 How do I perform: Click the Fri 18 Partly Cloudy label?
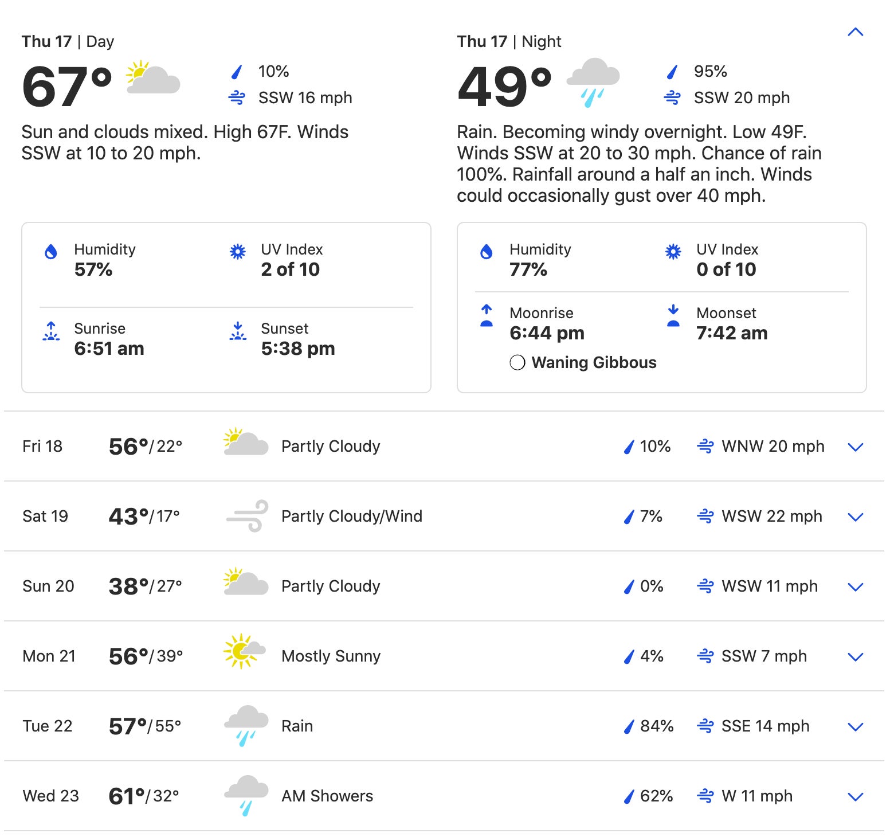[331, 446]
